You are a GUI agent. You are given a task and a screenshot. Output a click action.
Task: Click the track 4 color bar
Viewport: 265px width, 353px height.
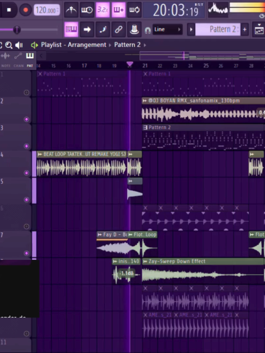coord(34,164)
